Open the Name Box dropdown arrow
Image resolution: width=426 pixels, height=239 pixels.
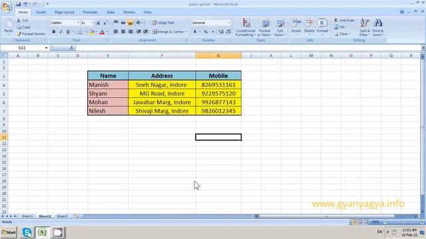(46, 48)
